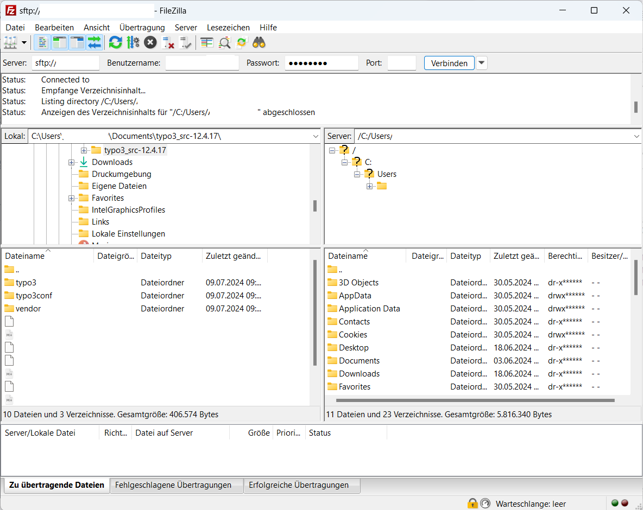The image size is (643, 510).
Task: Open local path dropdown
Action: coord(316,136)
